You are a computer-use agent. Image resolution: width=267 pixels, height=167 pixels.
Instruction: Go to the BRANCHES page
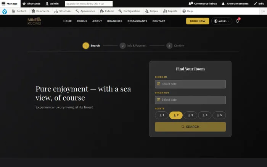114,21
